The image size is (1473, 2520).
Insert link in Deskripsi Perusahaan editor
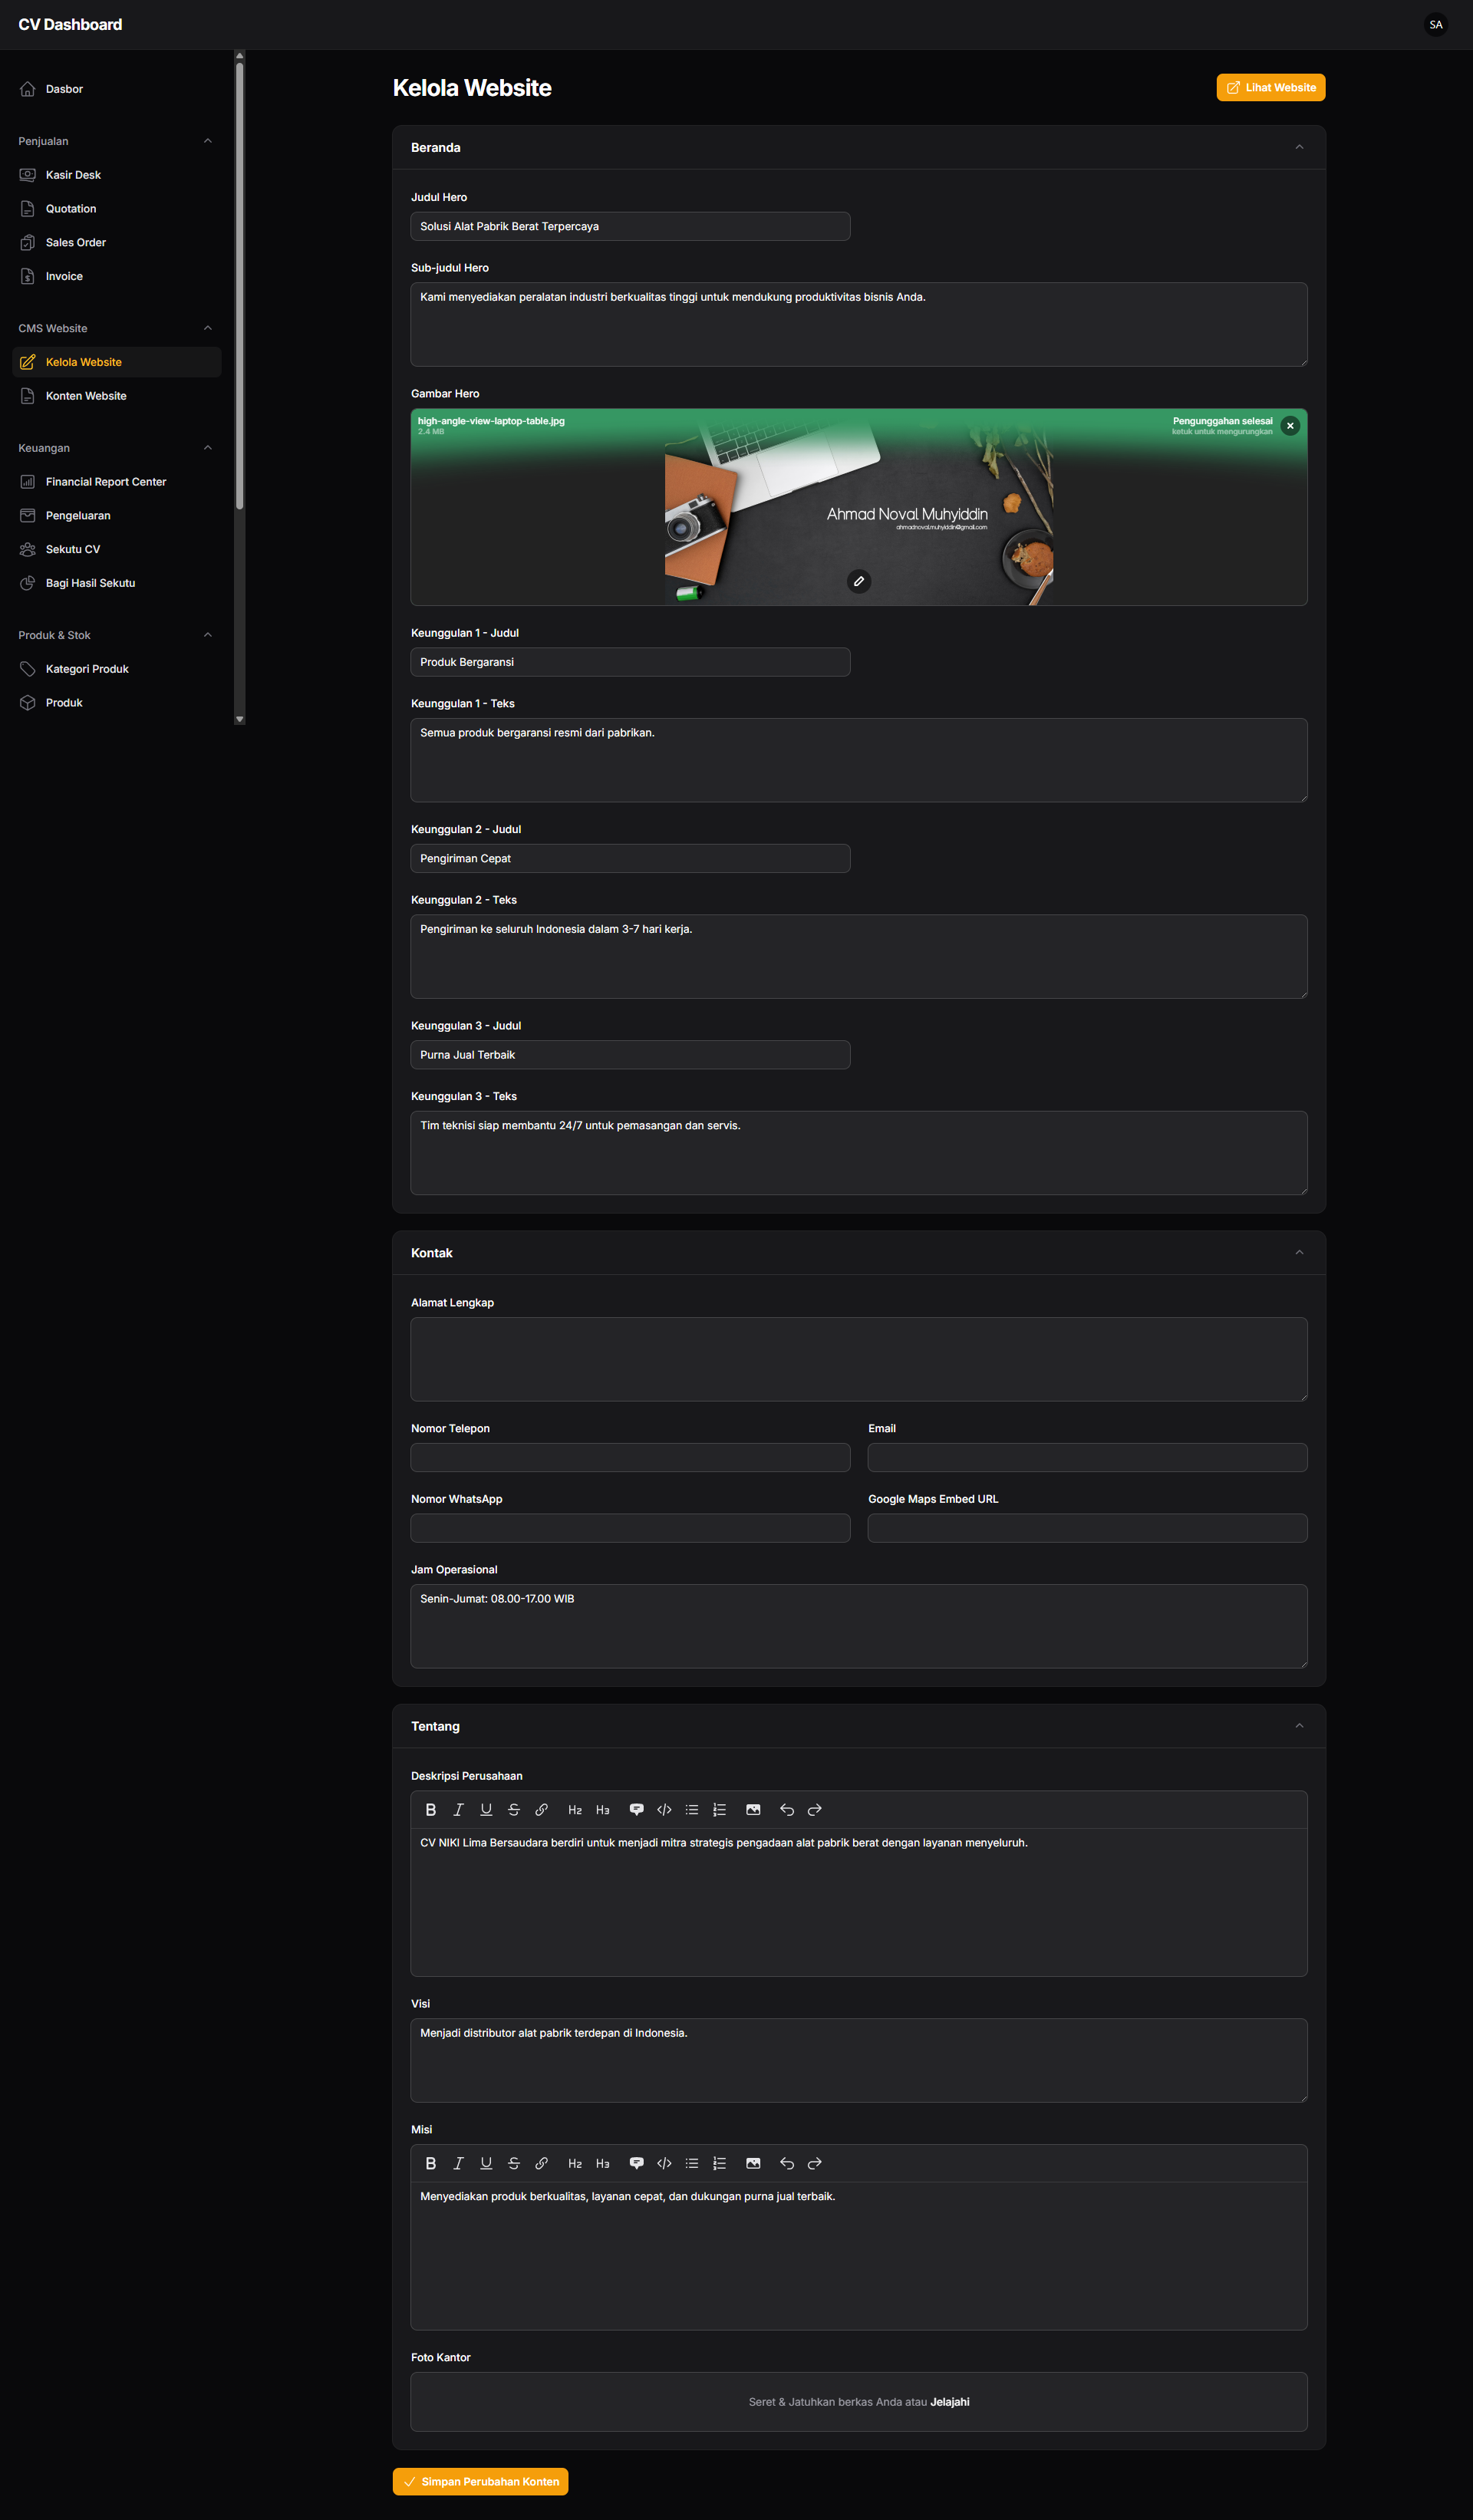pos(541,1810)
